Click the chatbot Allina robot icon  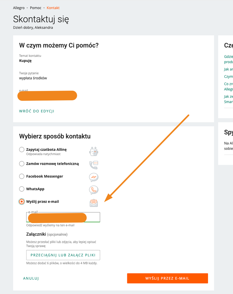94,152
